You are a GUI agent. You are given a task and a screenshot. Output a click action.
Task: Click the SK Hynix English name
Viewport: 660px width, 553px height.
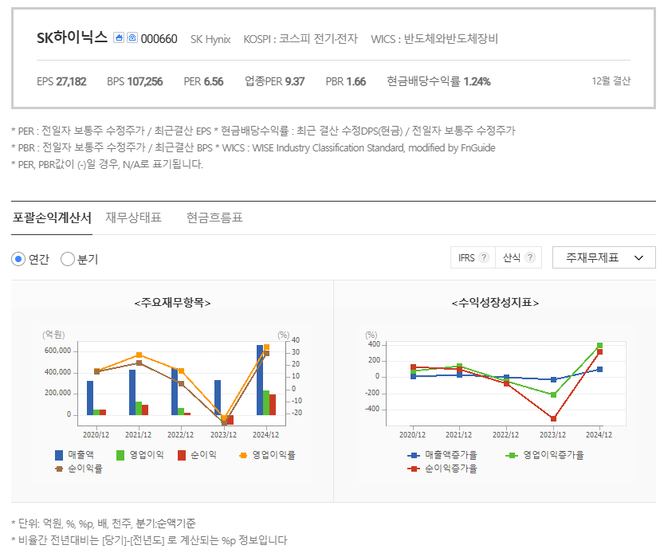(210, 40)
